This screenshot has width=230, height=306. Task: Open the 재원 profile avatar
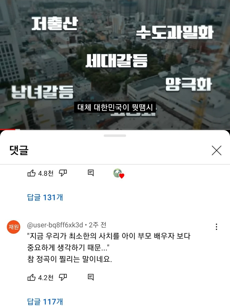coord(14,227)
